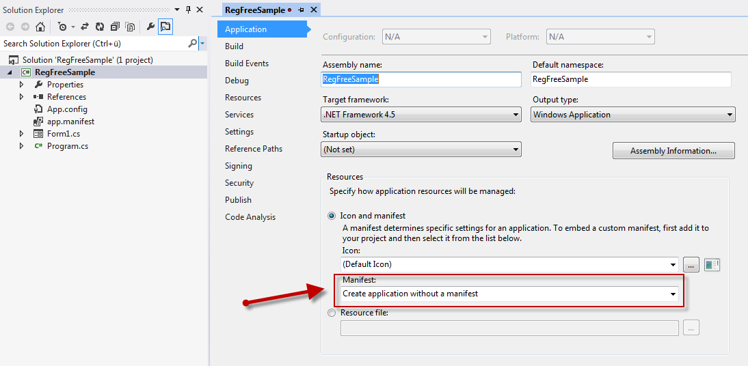This screenshot has height=366, width=748.
Task: Close the RegFreeSample document tab
Action: 313,10
